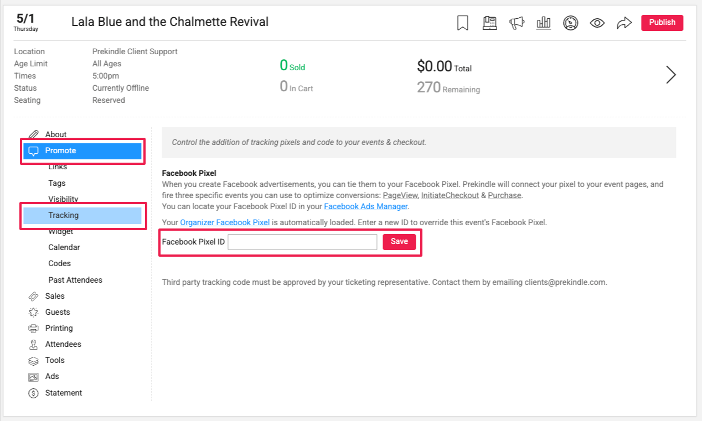Screen dimensions: 702x421
Task: Save the Facebook Pixel ID
Action: pos(399,242)
